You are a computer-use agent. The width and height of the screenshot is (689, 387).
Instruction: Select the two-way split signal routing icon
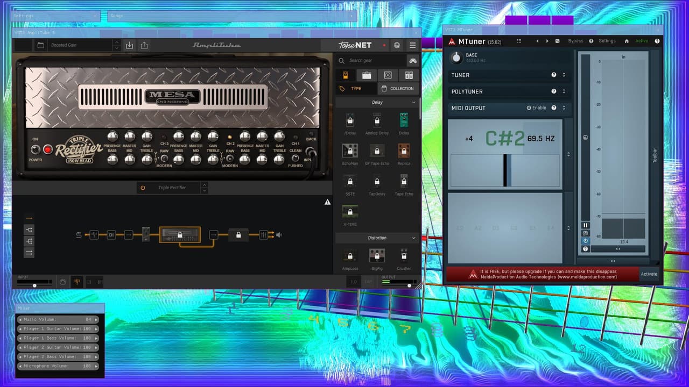[x=29, y=230]
